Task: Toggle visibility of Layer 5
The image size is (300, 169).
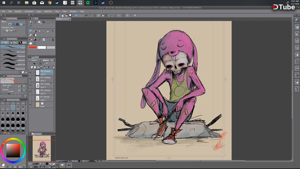Action: point(30,72)
